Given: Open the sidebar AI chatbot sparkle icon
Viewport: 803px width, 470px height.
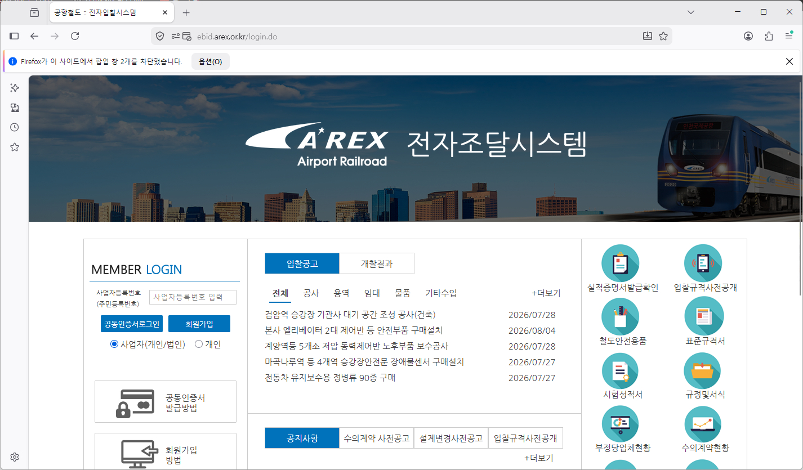Looking at the screenshot, I should tap(15, 88).
